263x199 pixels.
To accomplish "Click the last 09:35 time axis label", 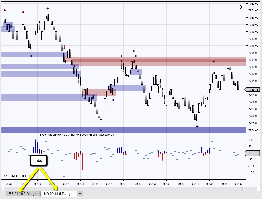I will tap(238, 184).
